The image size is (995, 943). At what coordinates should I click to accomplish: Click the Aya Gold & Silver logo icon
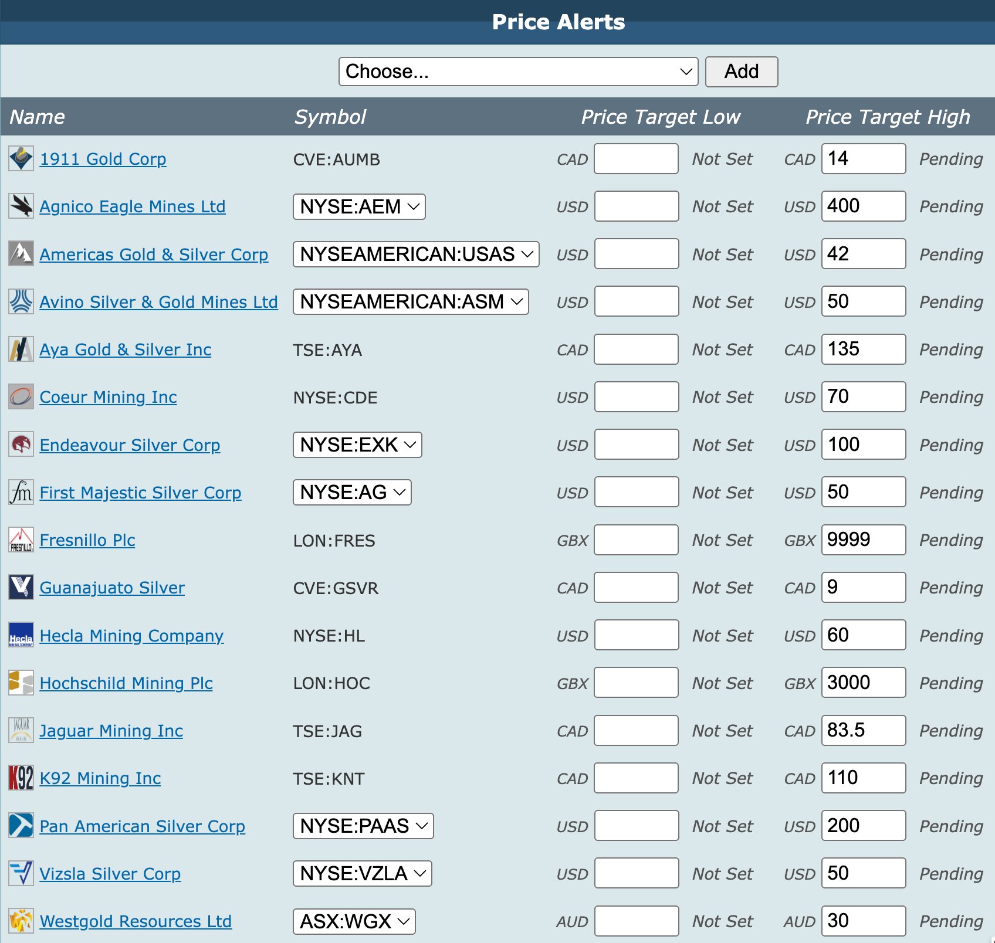[21, 350]
